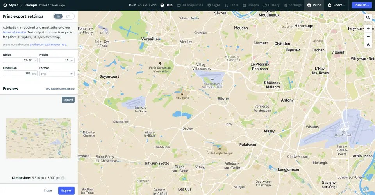Open the Settings panel

293,5
